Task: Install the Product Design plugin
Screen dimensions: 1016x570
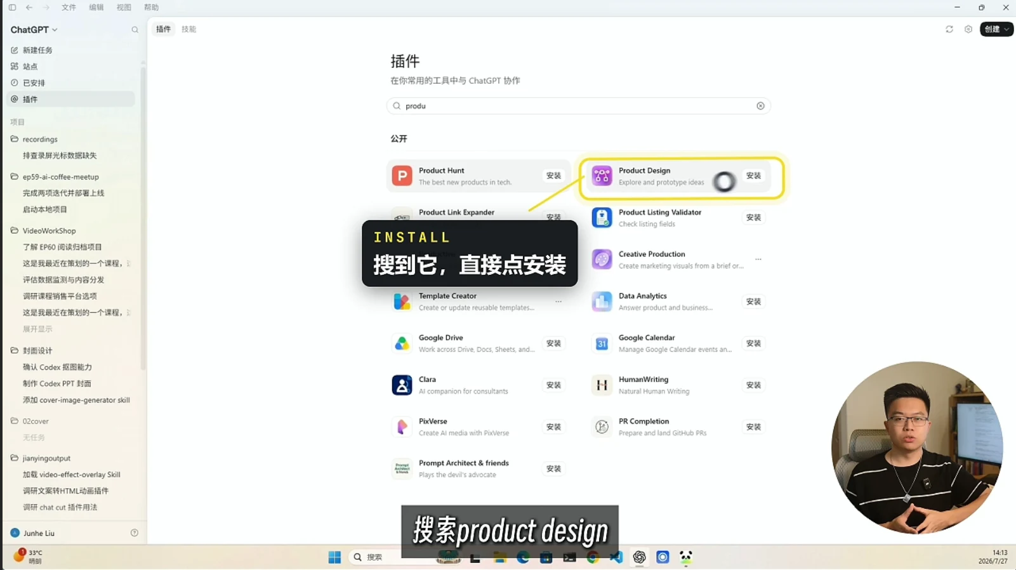Action: pyautogui.click(x=753, y=176)
